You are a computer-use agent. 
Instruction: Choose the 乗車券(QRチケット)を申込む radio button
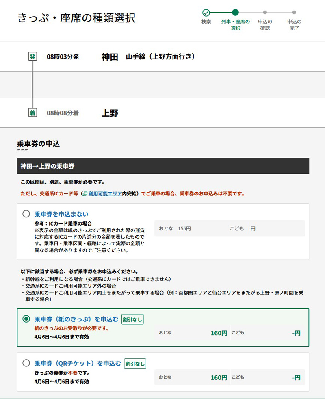26,363
